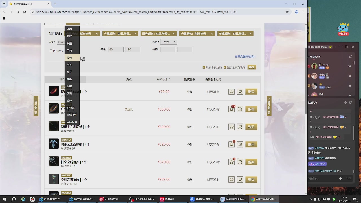Click the 主播助手 mascot icon
The width and height of the screenshot is (361, 203).
(343, 29)
